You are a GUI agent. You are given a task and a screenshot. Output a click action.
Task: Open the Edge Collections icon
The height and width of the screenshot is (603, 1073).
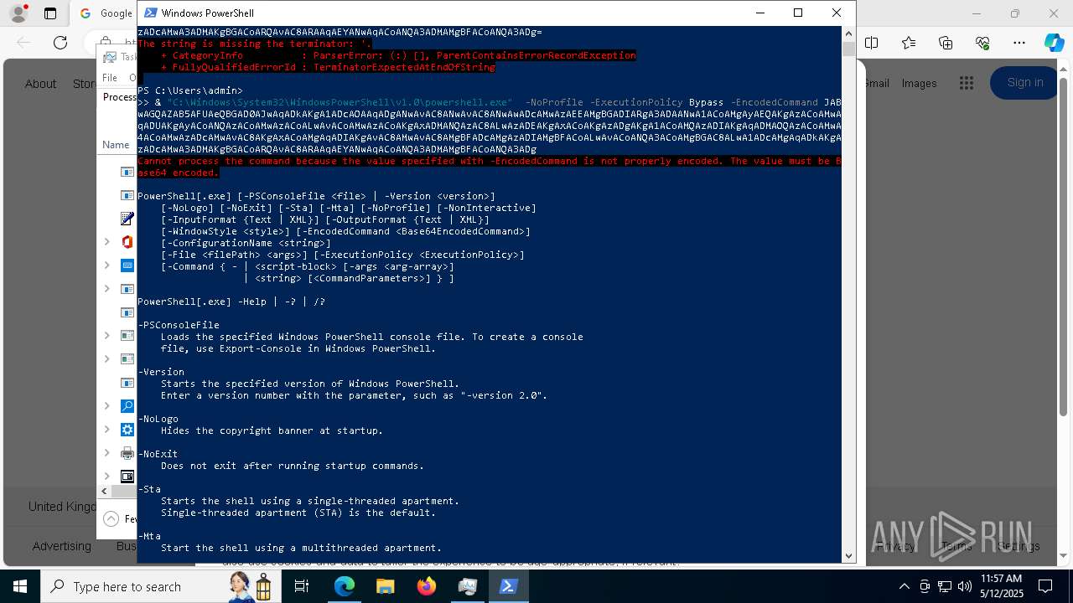click(x=946, y=43)
